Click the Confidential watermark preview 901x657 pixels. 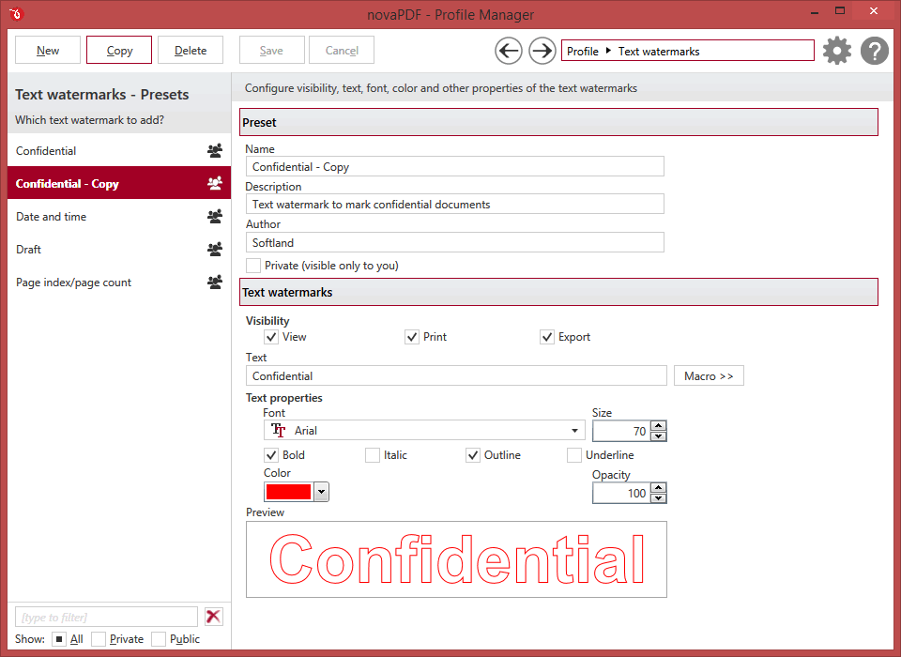point(456,559)
